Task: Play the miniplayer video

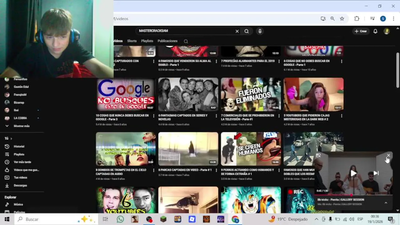Action: (x=353, y=173)
